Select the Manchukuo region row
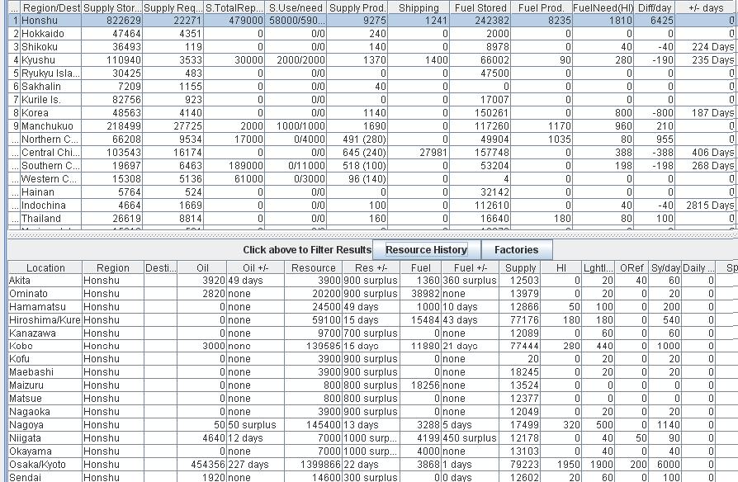The width and height of the screenshot is (738, 482). coord(371,125)
